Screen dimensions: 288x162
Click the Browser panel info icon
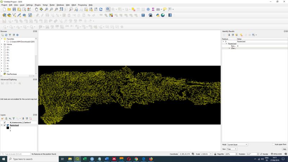pos(17,35)
